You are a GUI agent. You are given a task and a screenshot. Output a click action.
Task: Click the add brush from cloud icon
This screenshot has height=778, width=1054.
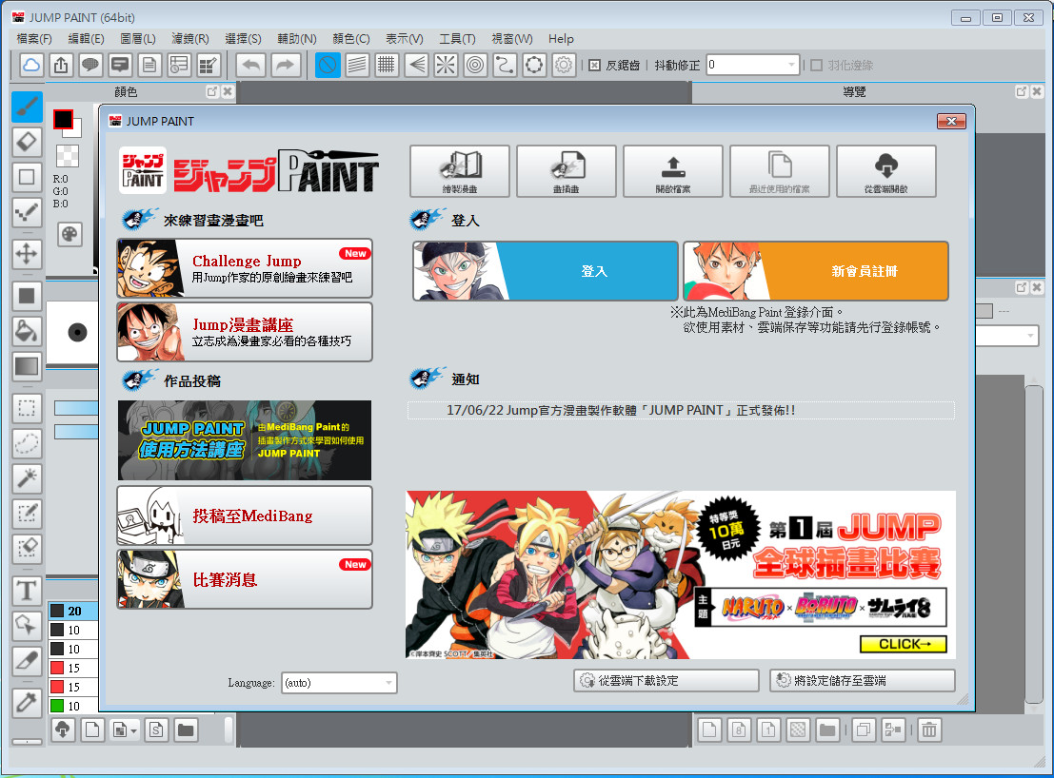pos(63,729)
